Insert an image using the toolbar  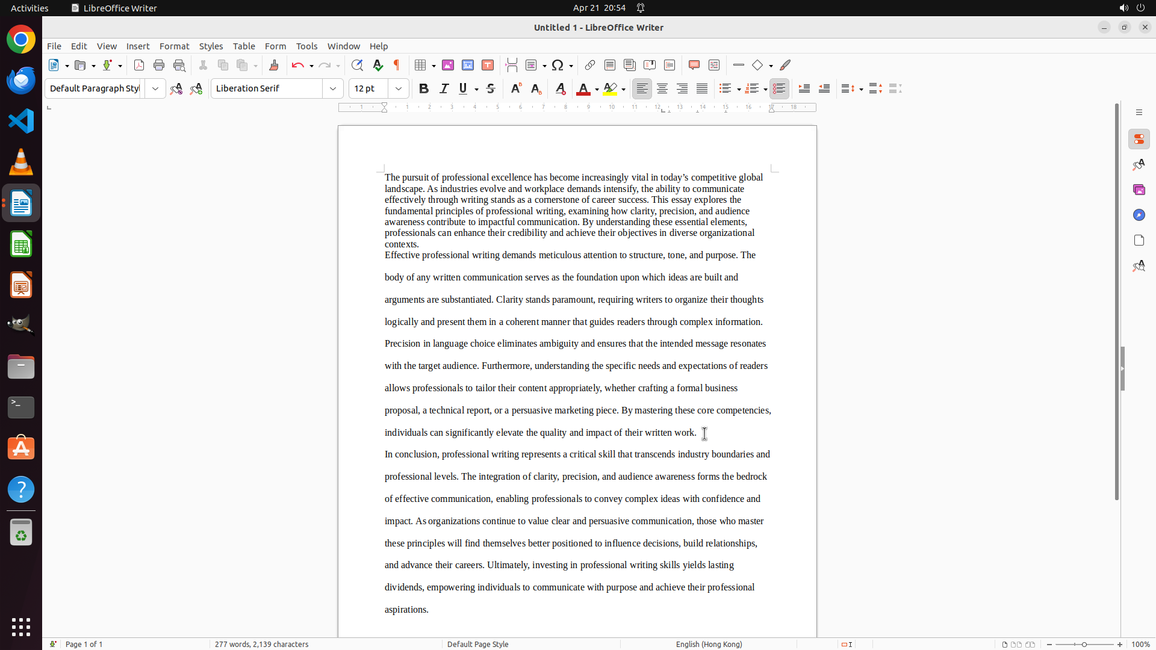click(x=448, y=65)
